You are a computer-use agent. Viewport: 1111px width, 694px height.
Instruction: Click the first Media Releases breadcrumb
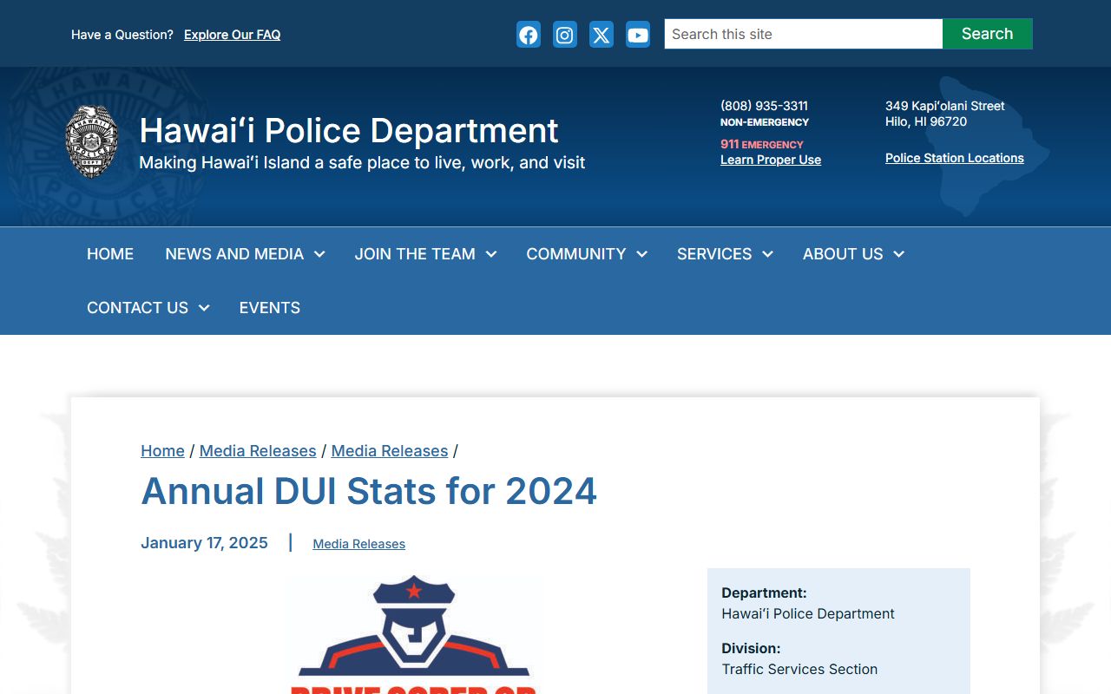coord(258,451)
